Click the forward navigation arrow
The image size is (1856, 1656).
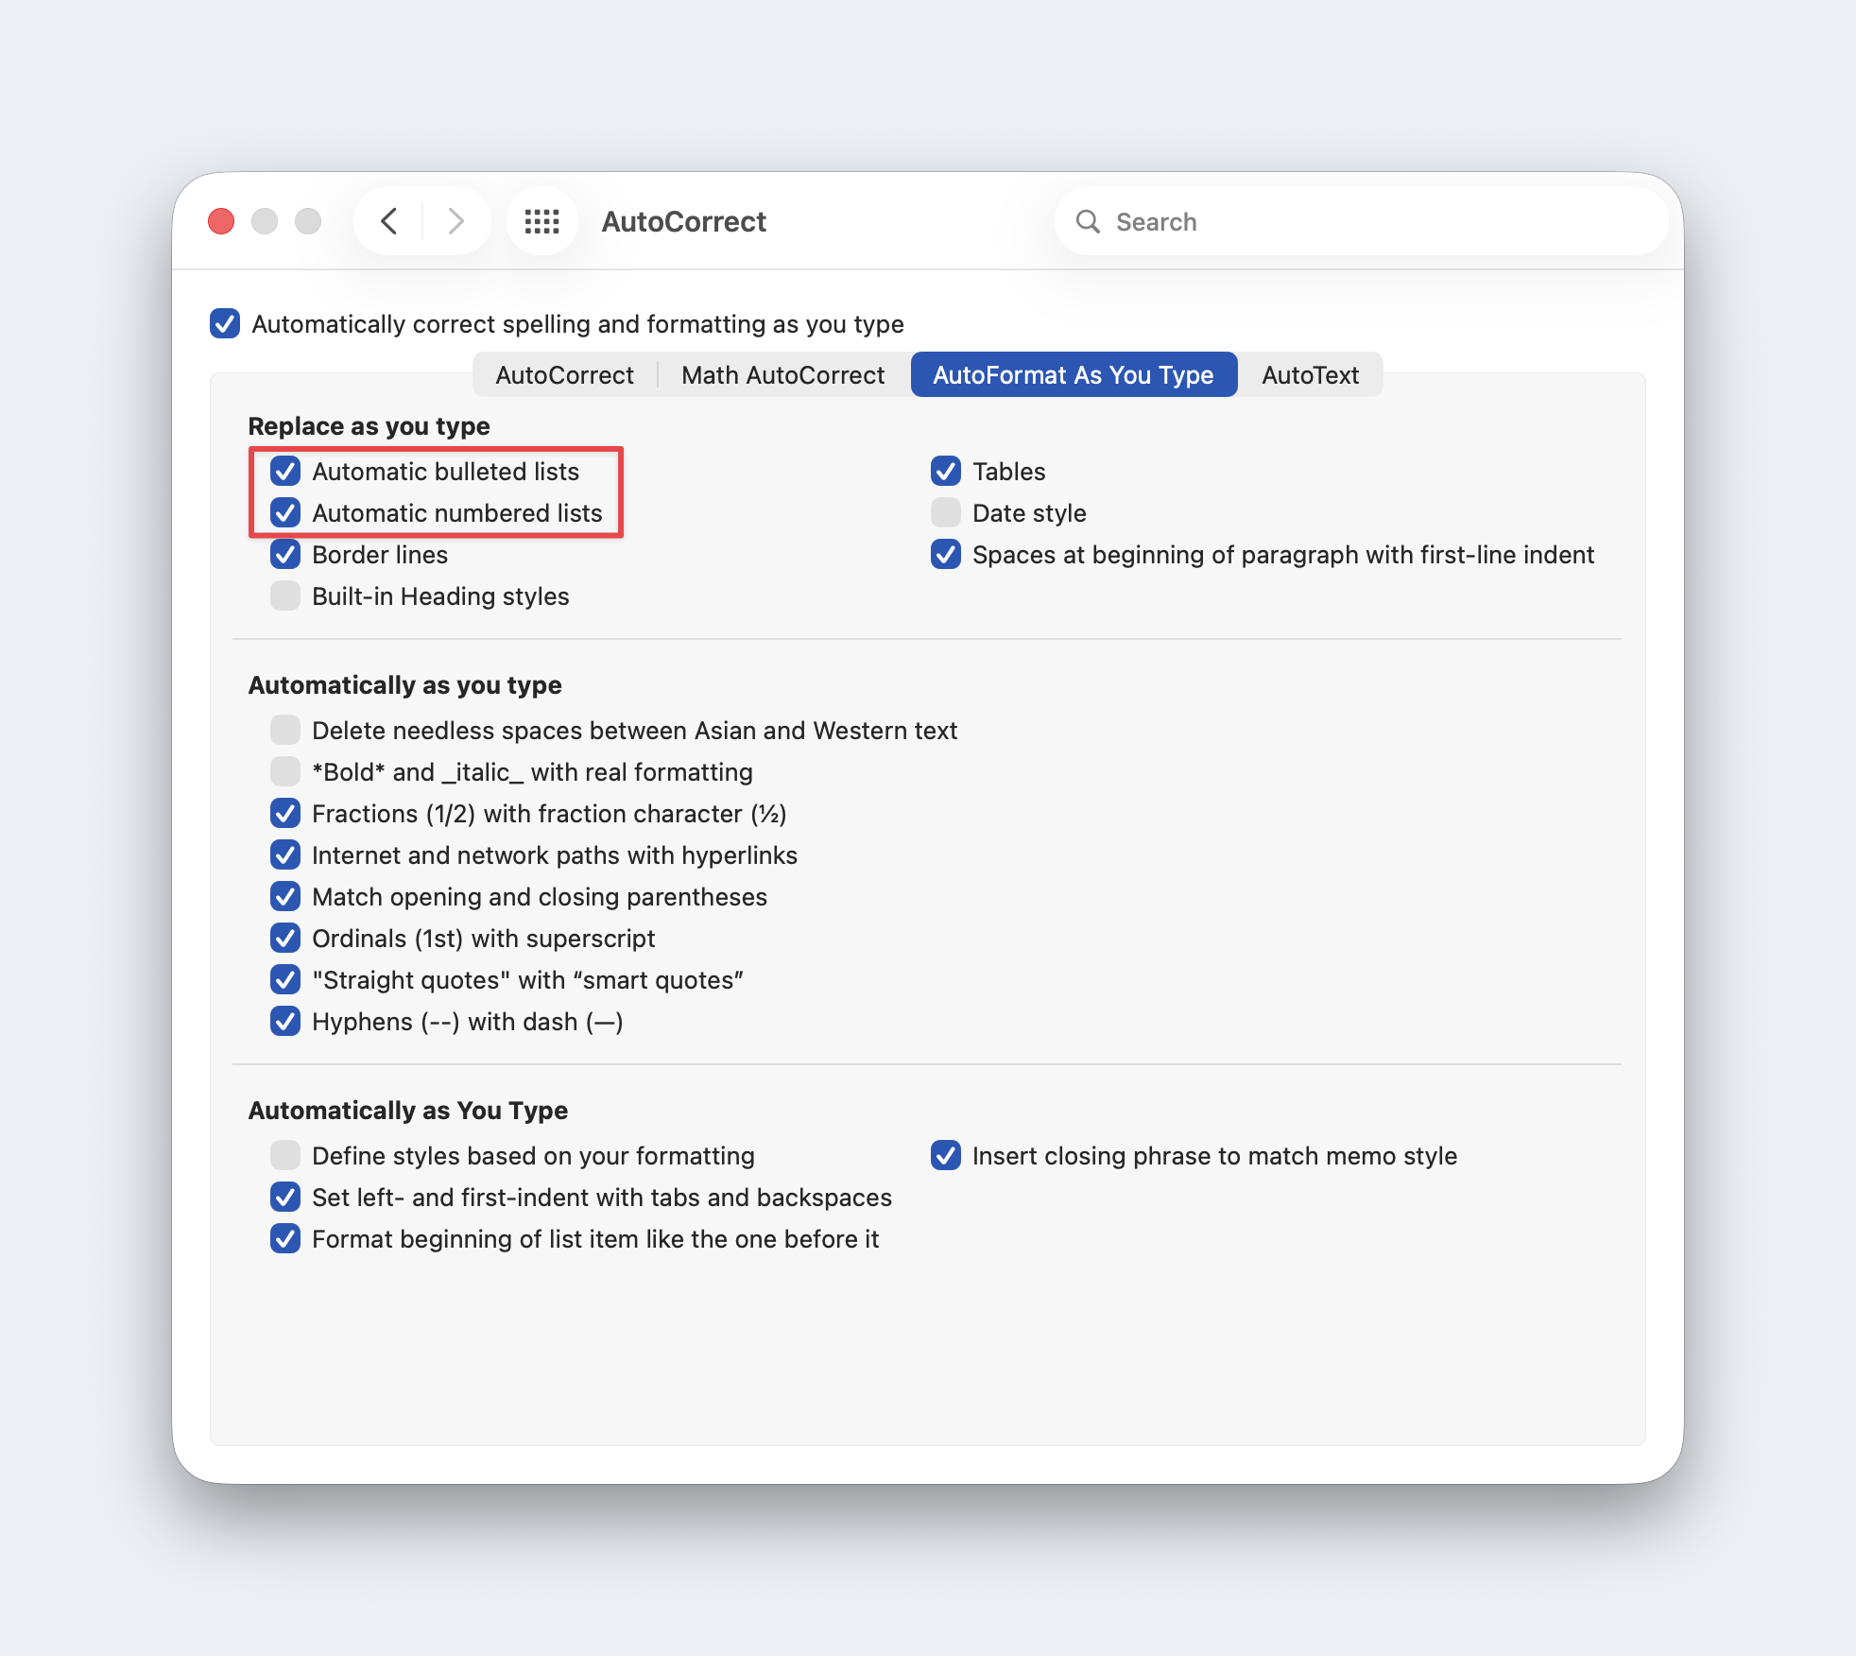[456, 221]
